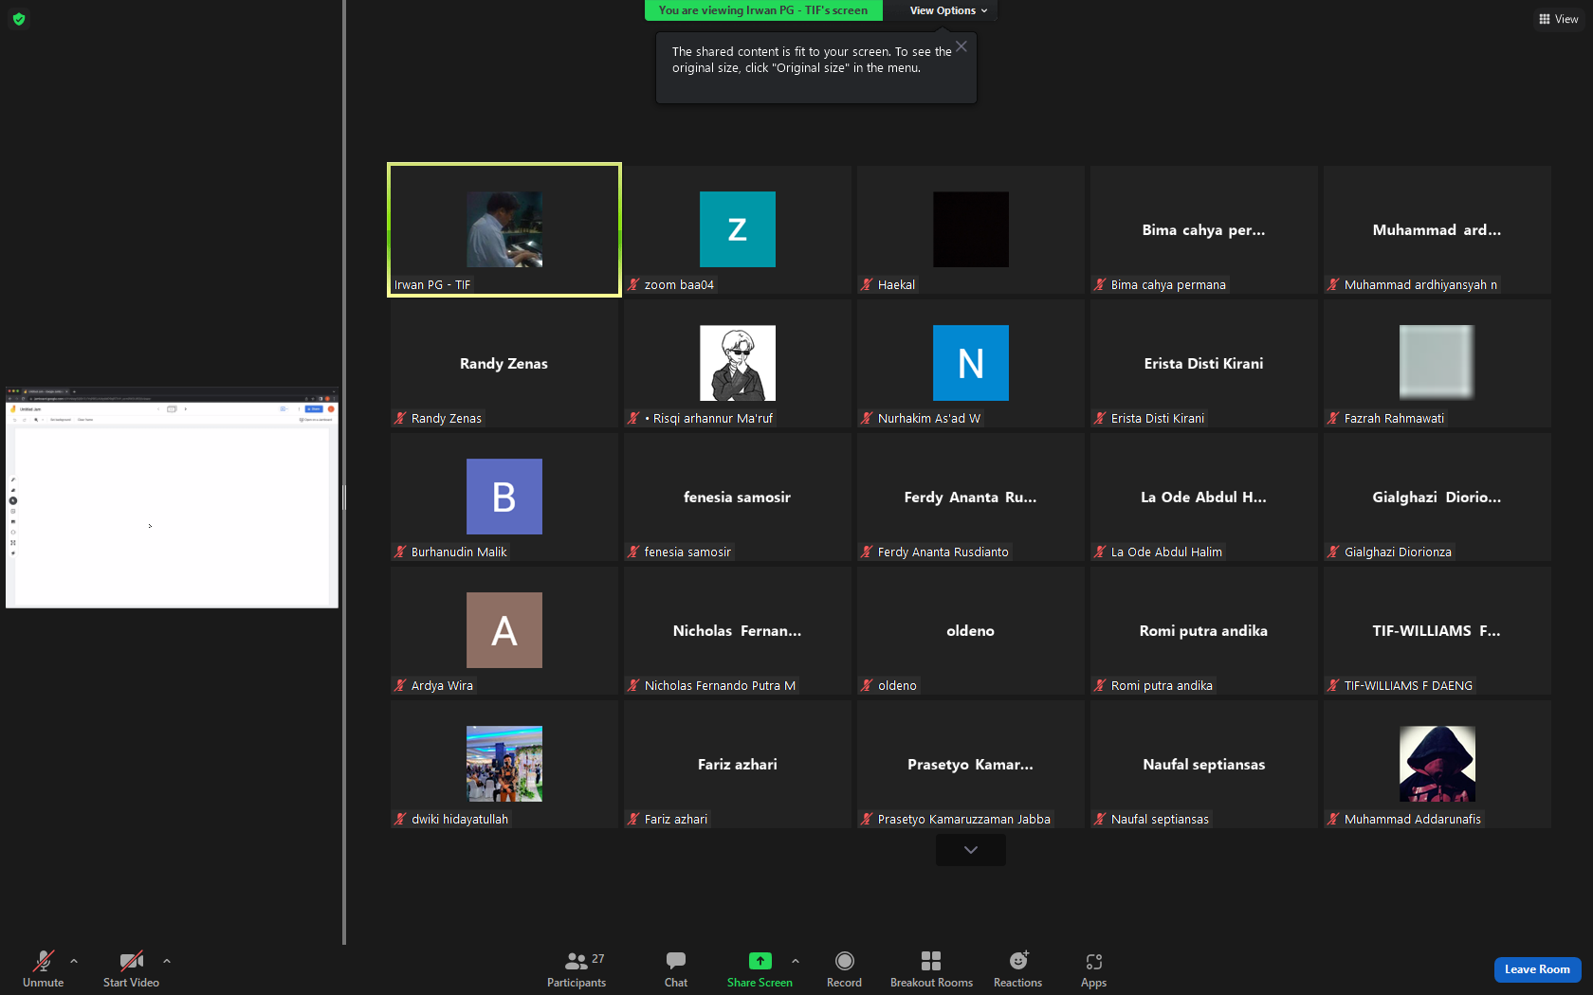This screenshot has height=995, width=1593.
Task: Expand share screen options arrow
Action: (x=796, y=961)
